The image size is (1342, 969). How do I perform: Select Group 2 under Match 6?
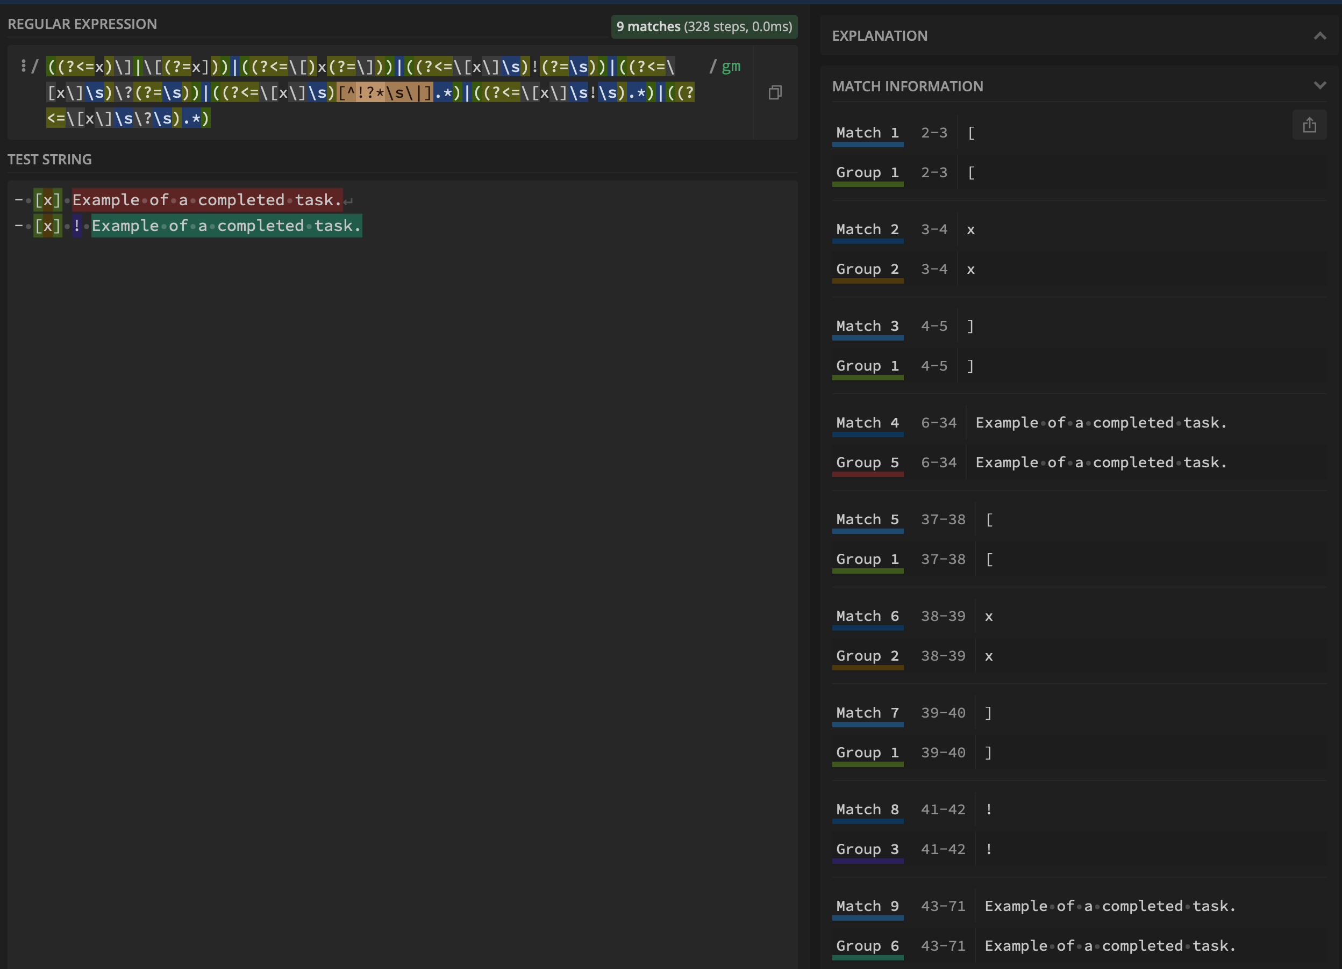867,656
